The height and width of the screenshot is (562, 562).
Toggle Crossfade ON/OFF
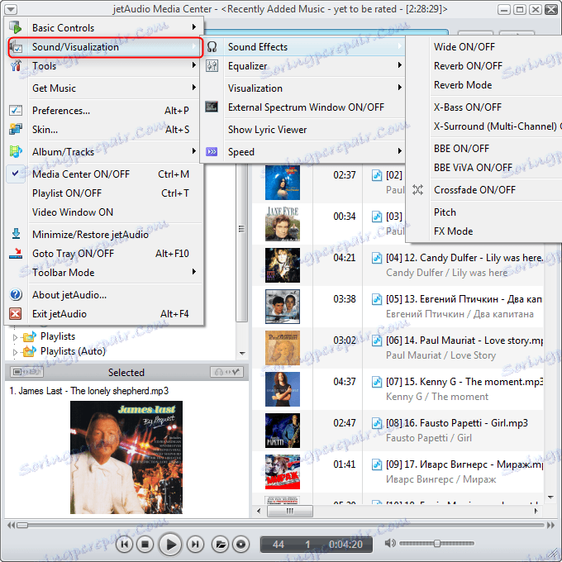tap(474, 189)
